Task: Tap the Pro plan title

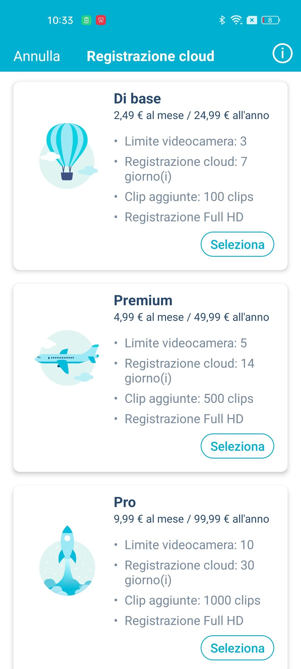Action: 125,502
